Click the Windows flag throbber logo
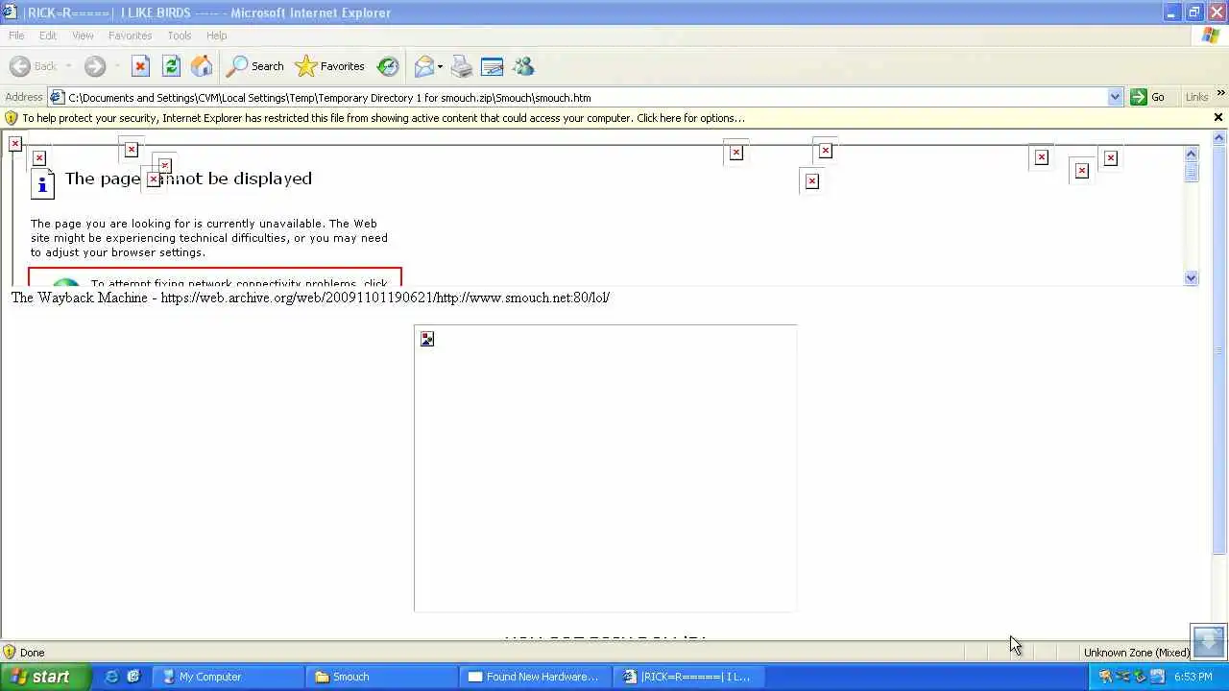Viewport: 1229px width, 691px height. [1211, 36]
